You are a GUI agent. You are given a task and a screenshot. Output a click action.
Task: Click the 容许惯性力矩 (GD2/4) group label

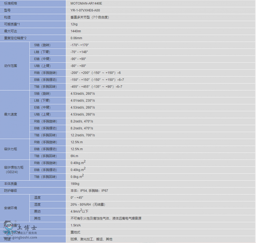click(14, 170)
